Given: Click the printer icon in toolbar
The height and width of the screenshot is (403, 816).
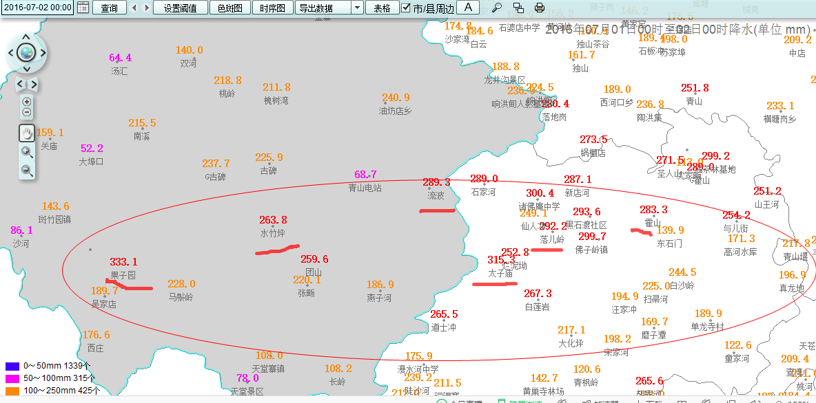Looking at the screenshot, I should [539, 8].
